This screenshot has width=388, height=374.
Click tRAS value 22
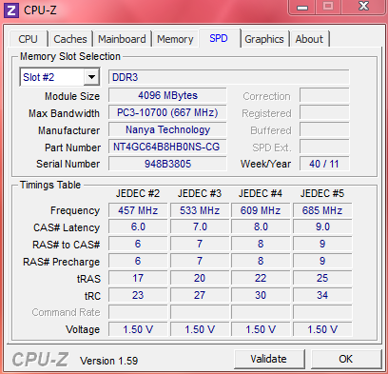tap(261, 278)
